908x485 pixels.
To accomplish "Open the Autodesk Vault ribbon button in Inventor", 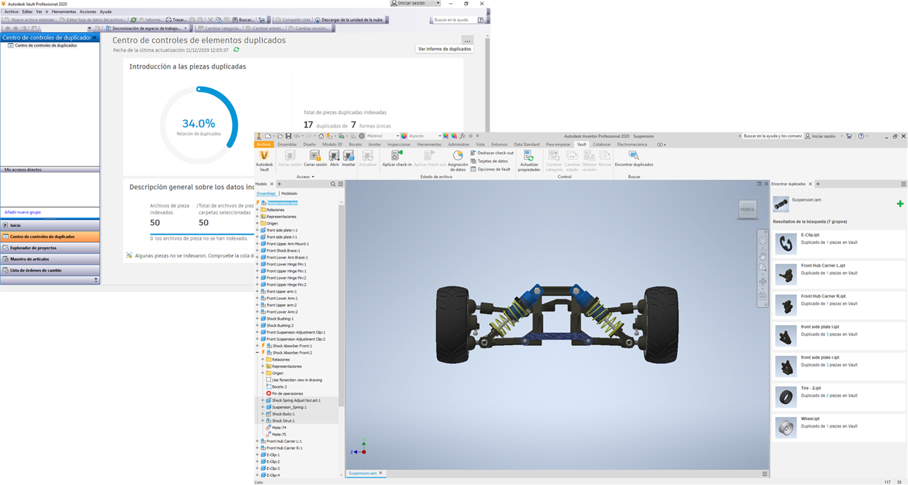I will point(264,160).
